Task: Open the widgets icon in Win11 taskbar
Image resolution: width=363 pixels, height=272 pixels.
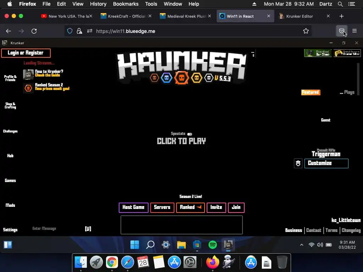Action: point(8,244)
